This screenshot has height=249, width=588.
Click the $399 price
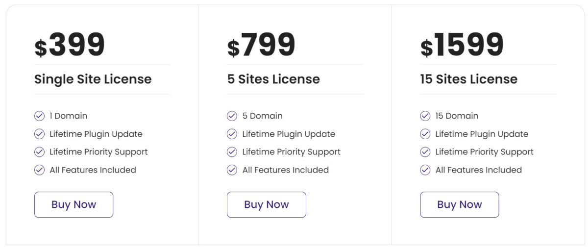coord(70,45)
